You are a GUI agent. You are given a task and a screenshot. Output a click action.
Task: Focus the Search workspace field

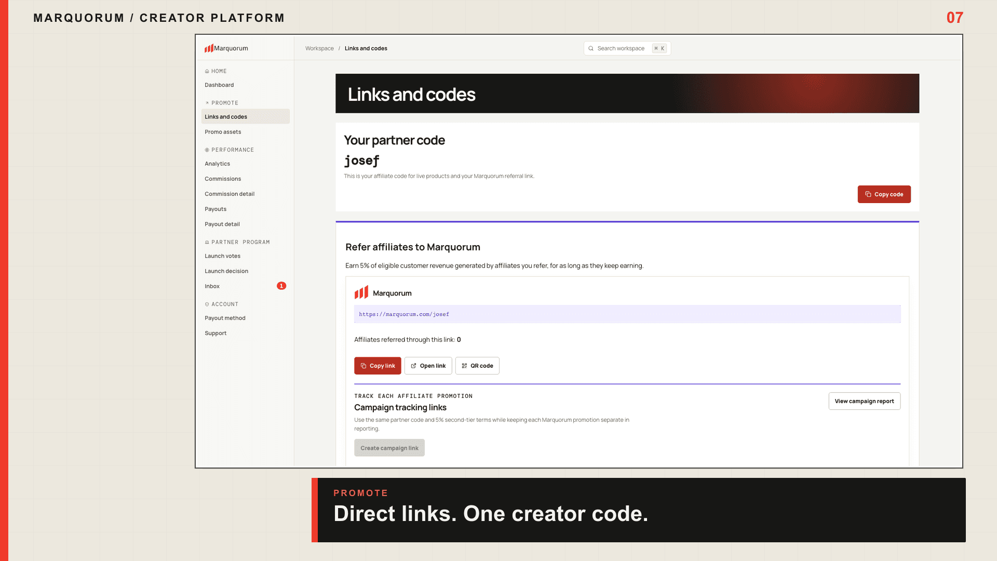tap(627, 48)
